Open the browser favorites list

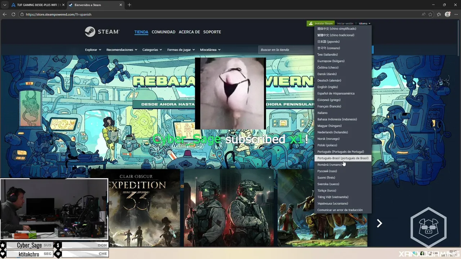click(x=439, y=14)
